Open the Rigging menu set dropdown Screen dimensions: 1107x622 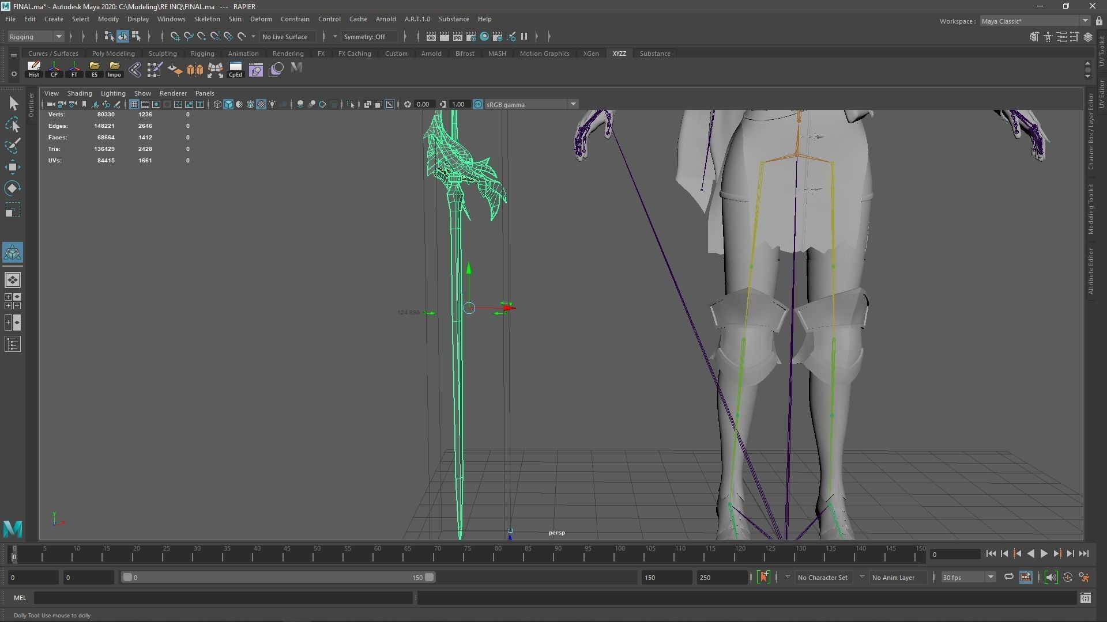pyautogui.click(x=35, y=37)
